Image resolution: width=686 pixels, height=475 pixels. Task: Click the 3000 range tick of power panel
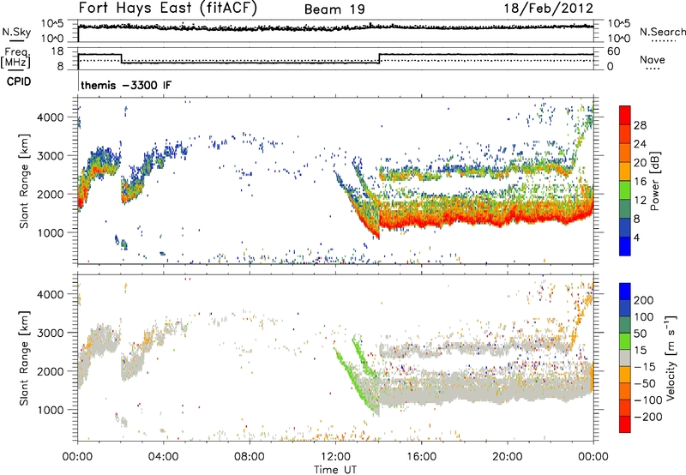tap(51, 156)
